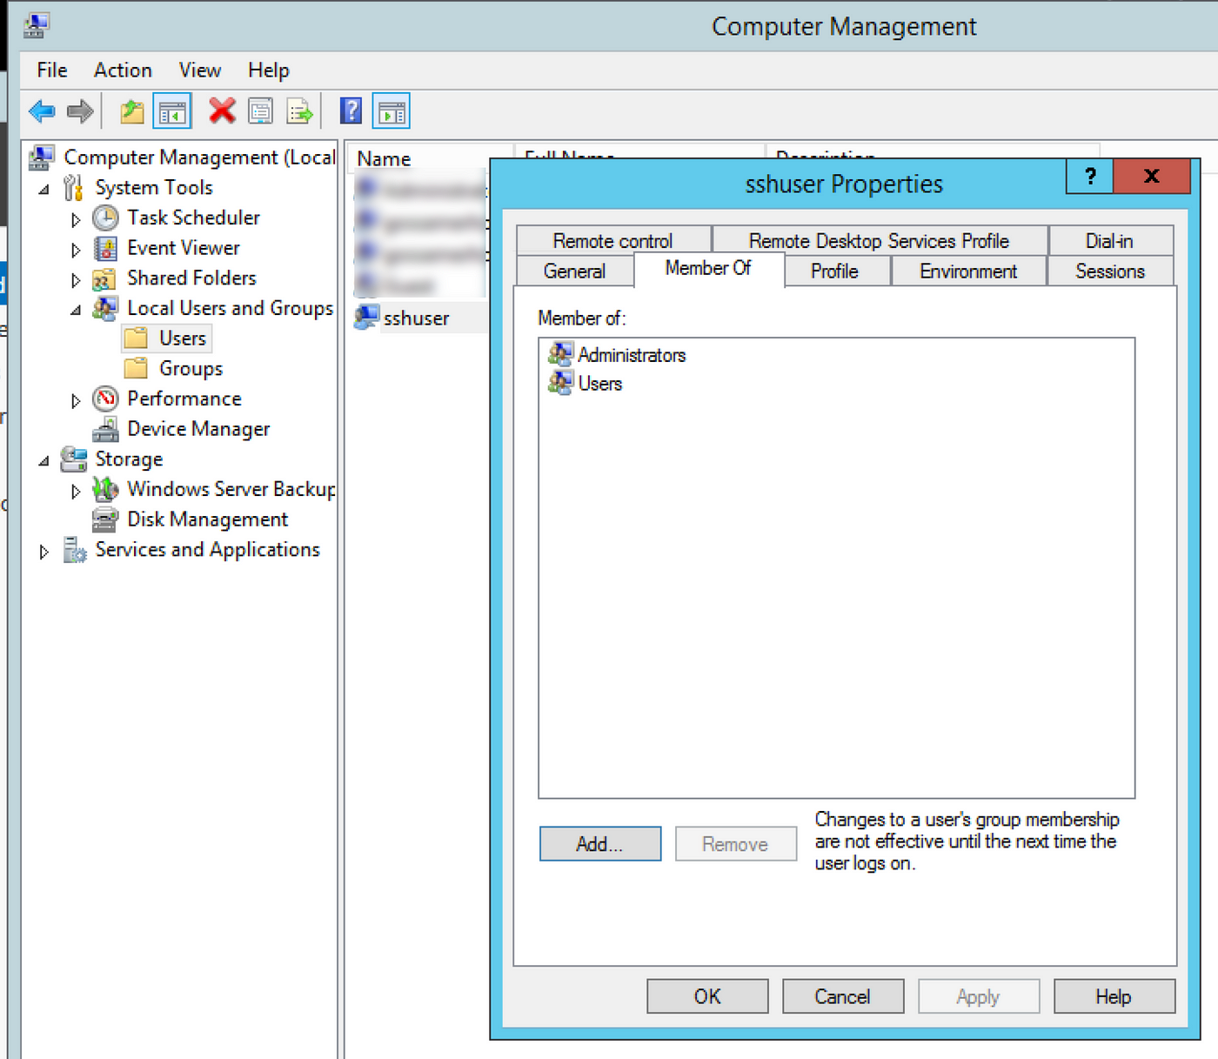Viewport: 1218px width, 1059px height.
Task: Switch to the Dial-in tab
Action: click(x=1110, y=240)
